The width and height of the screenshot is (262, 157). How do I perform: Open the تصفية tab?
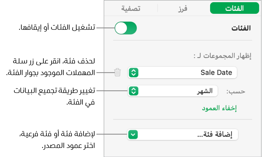coord(131,8)
